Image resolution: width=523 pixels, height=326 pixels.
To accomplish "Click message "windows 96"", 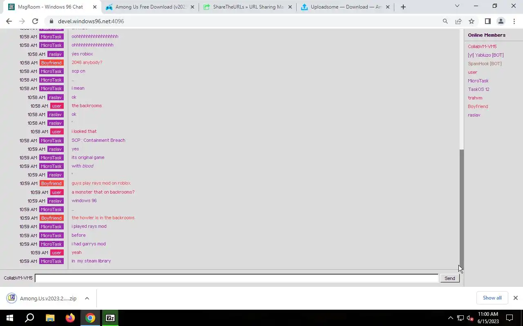I will coord(84,200).
